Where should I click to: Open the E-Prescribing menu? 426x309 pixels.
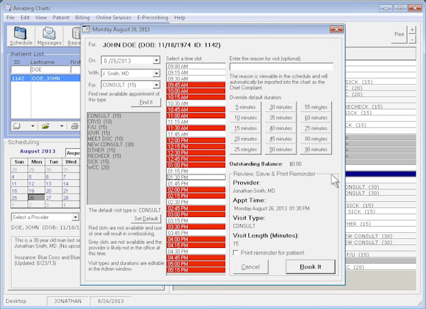pyautogui.click(x=153, y=18)
